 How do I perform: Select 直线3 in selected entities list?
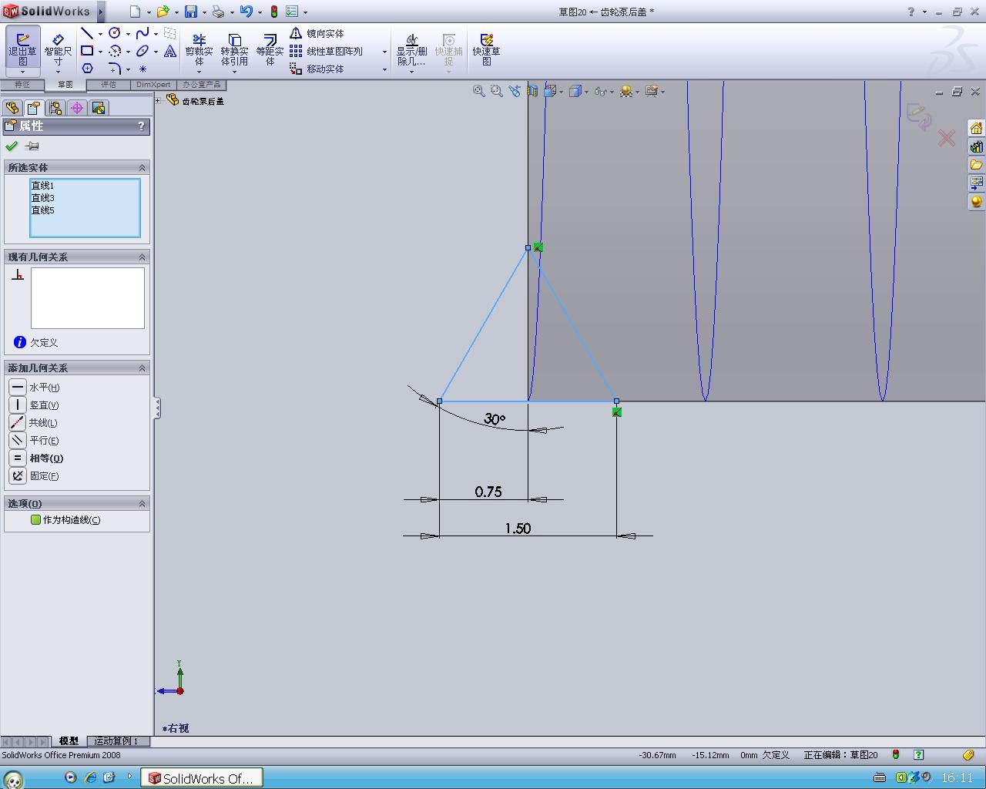coord(42,198)
